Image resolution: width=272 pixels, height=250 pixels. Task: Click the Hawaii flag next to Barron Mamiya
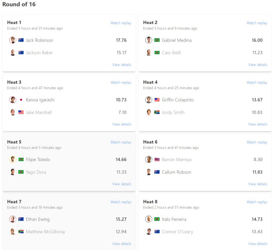pos(157,160)
